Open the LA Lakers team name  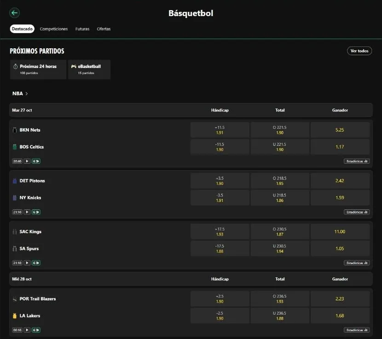pyautogui.click(x=30, y=316)
